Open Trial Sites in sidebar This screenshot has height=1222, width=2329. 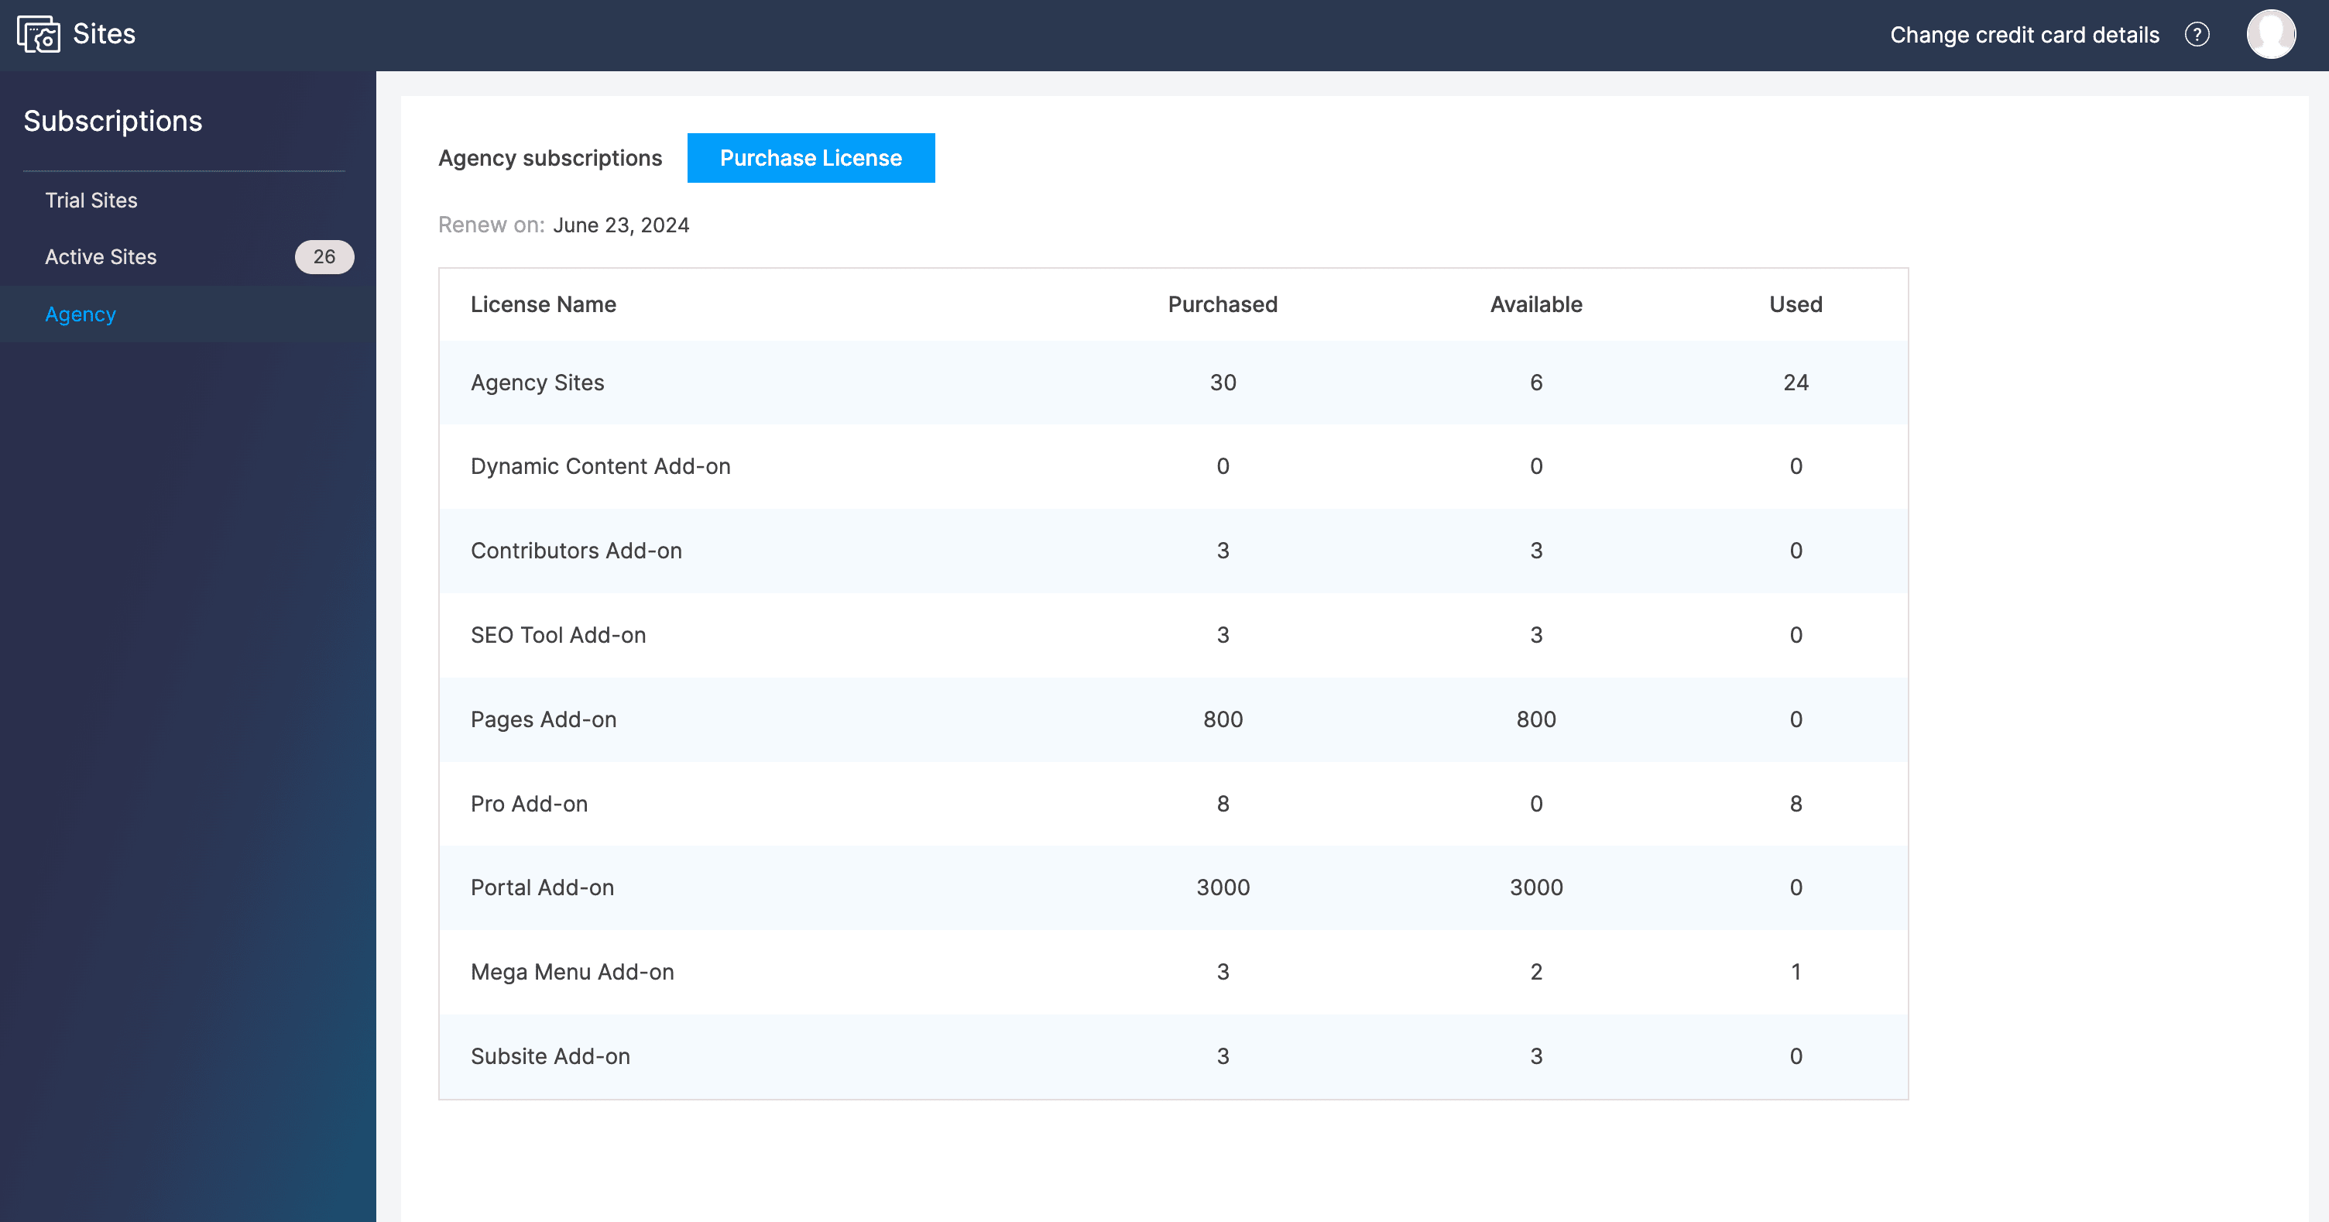coord(91,200)
